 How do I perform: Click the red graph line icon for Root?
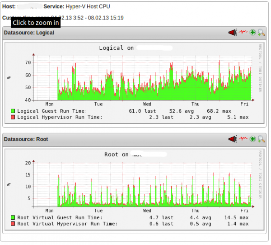tap(244, 139)
